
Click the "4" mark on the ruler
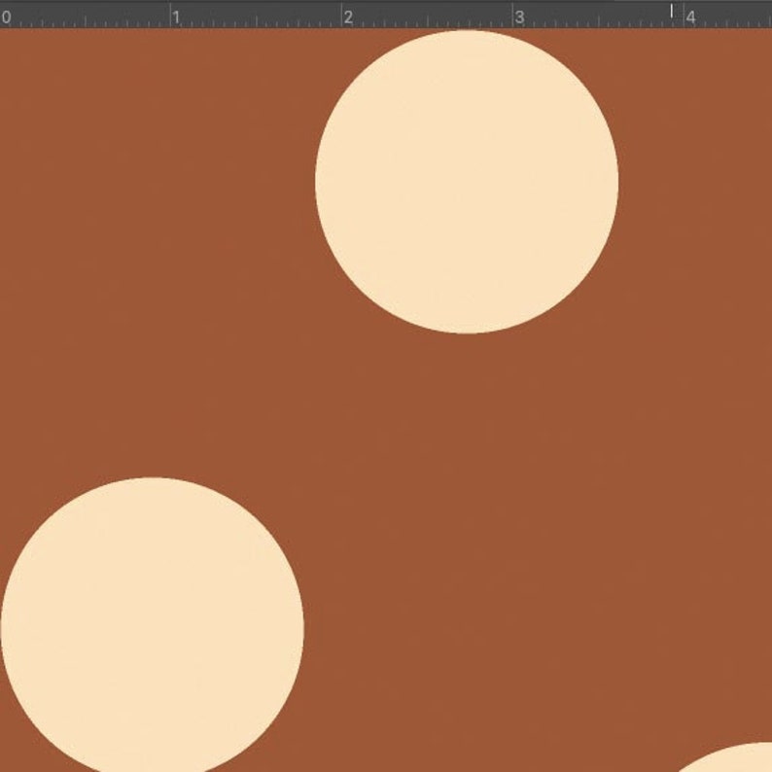coord(690,18)
